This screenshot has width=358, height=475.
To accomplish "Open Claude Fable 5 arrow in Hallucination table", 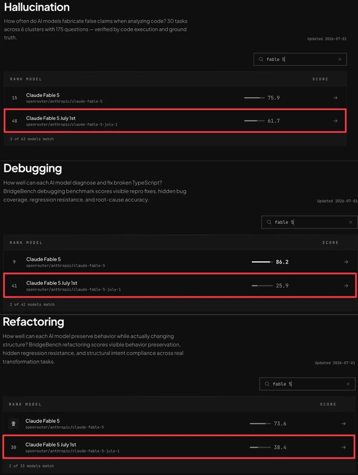I will point(335,98).
